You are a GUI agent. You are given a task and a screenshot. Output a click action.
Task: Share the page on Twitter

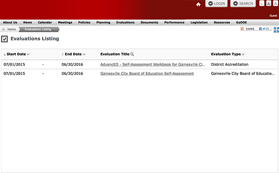264,29
